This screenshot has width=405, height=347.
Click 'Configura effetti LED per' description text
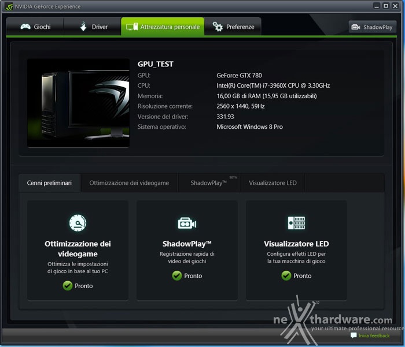click(x=296, y=254)
